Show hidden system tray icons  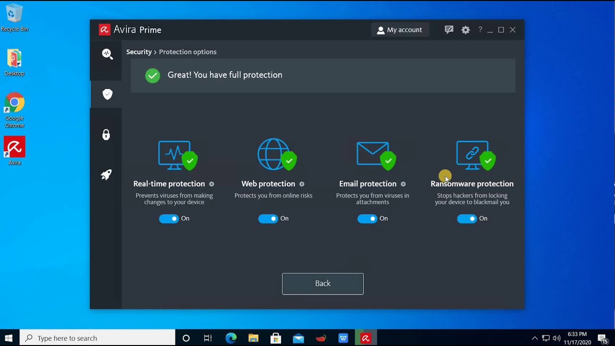click(534, 338)
